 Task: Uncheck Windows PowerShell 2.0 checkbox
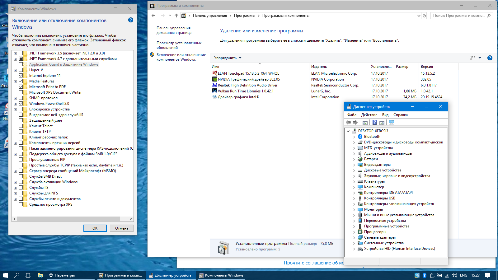click(21, 104)
